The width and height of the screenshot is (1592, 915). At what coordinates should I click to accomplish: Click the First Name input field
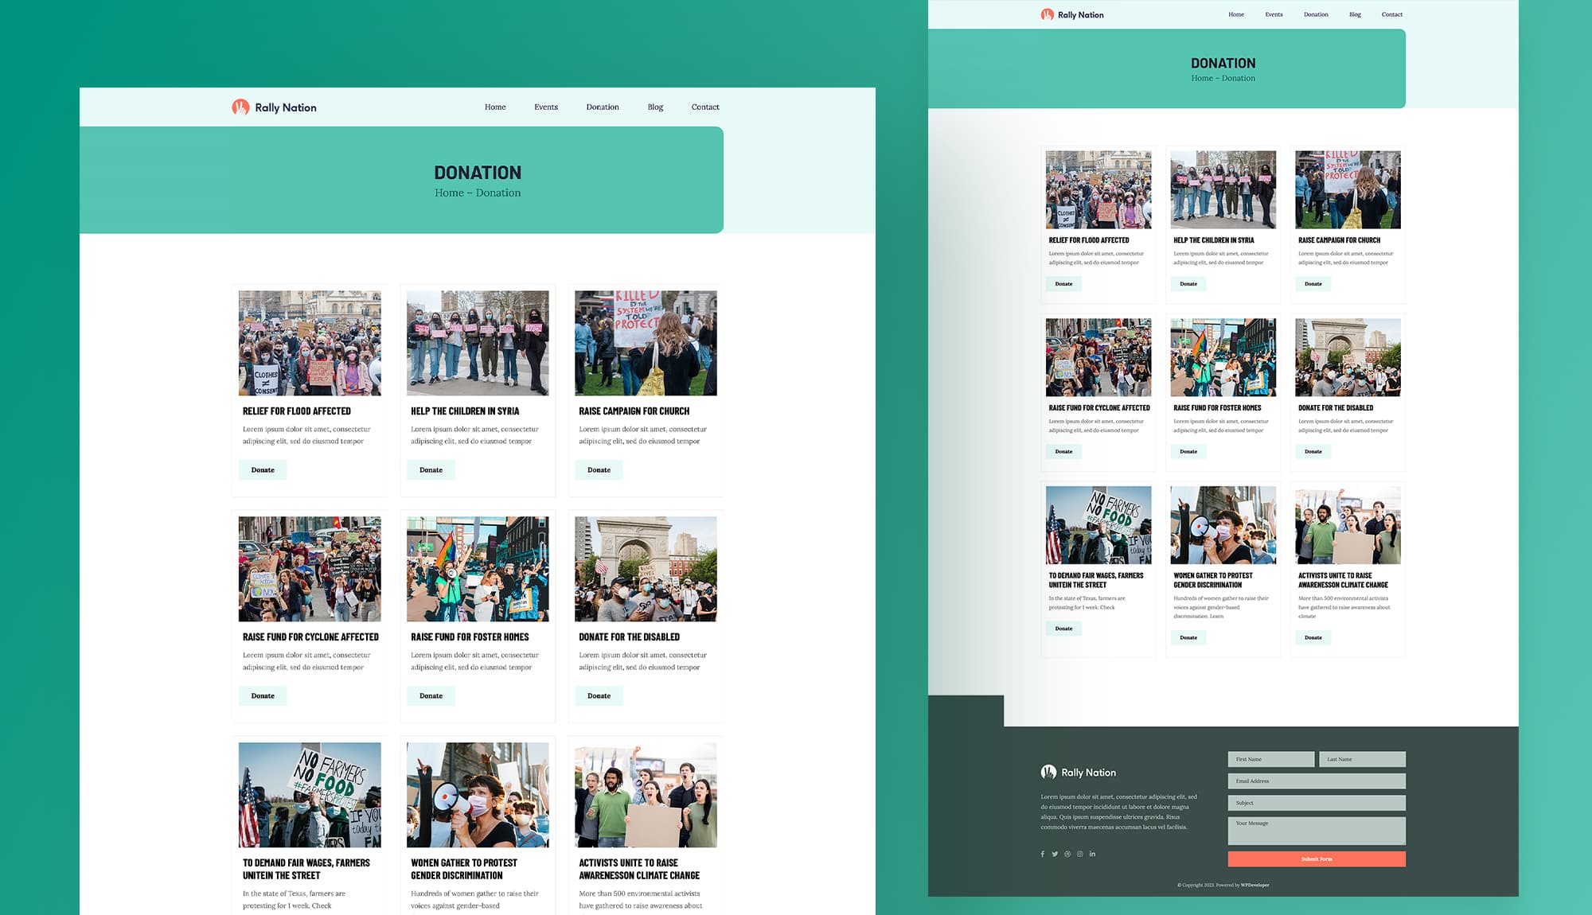click(1270, 758)
